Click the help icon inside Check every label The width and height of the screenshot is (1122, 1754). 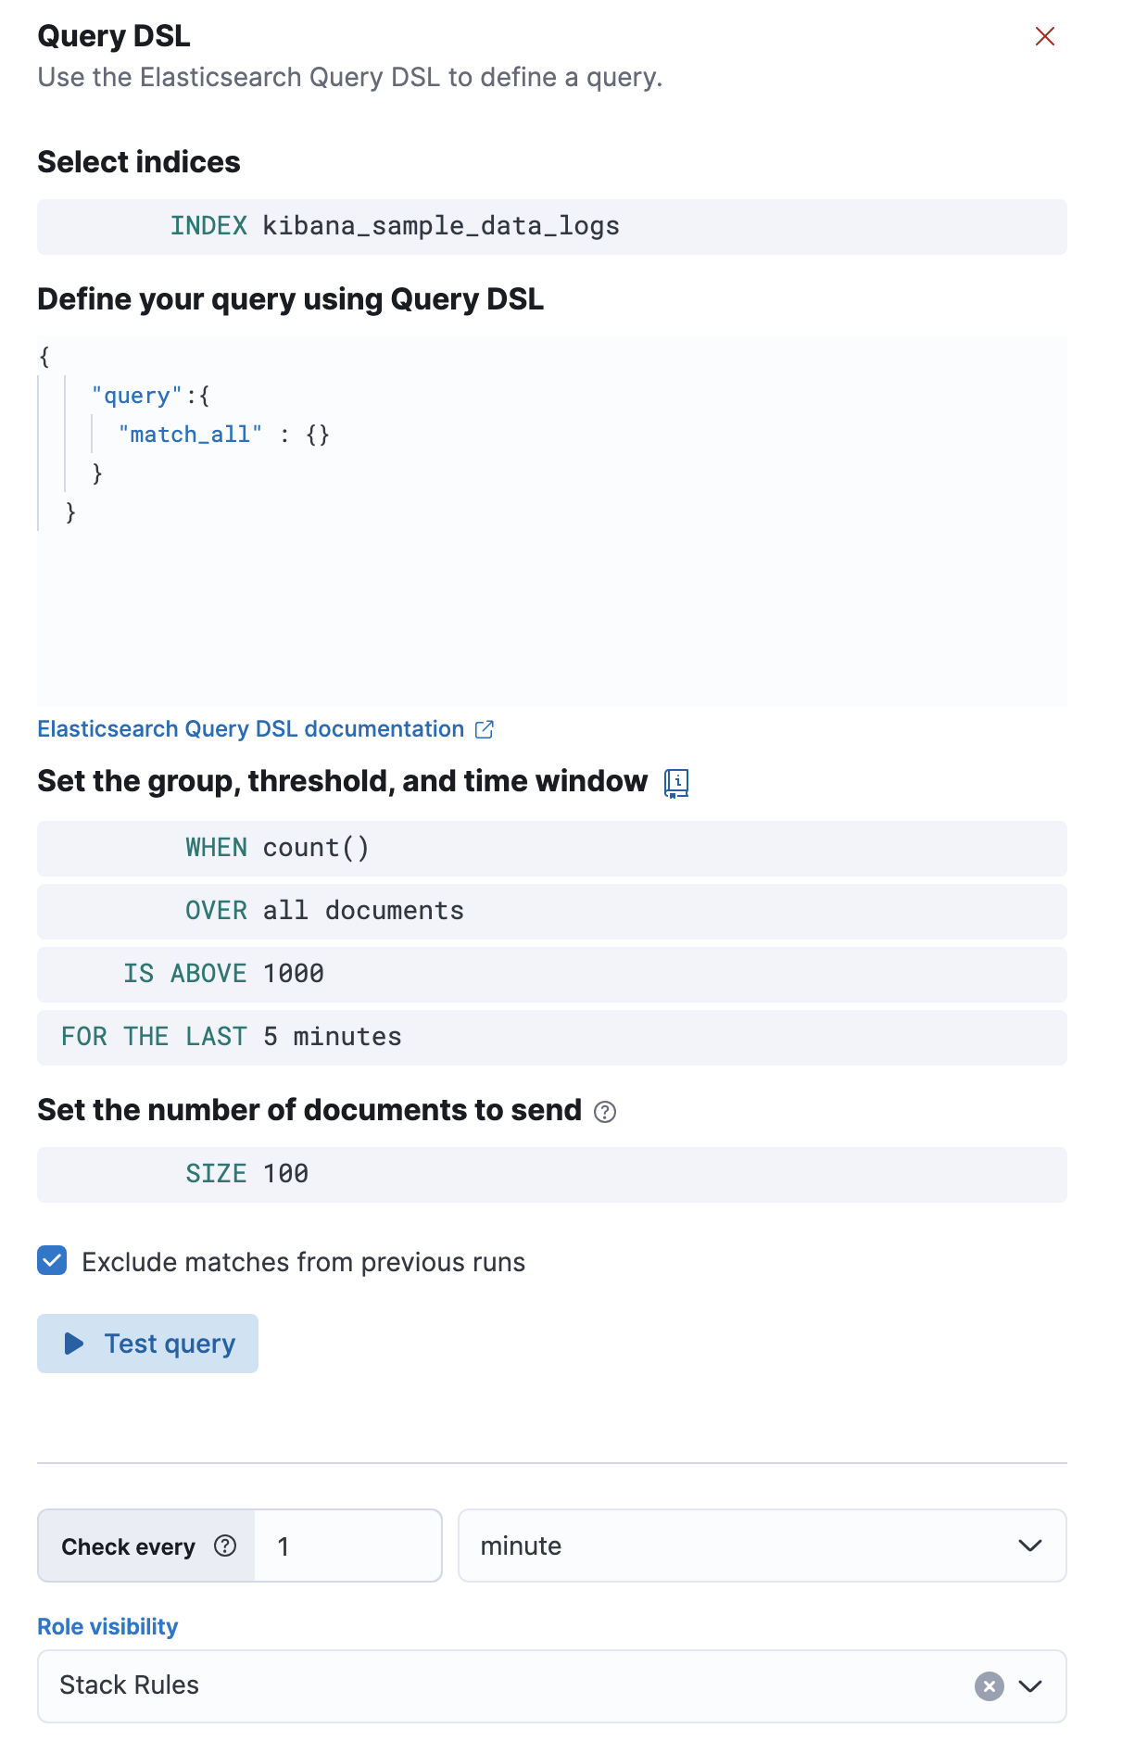click(223, 1546)
